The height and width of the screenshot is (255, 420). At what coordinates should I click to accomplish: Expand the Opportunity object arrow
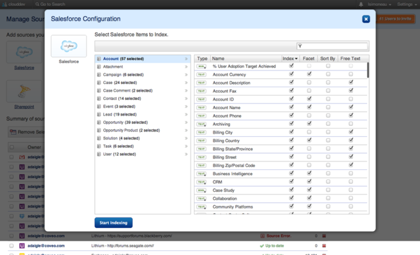tap(186, 122)
